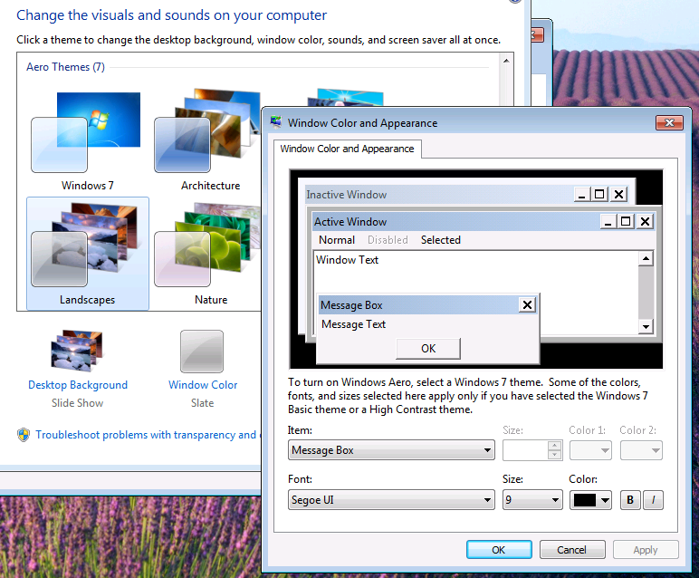Open the Font dropdown showing Segoe UI
699x578 pixels.
coord(391,500)
